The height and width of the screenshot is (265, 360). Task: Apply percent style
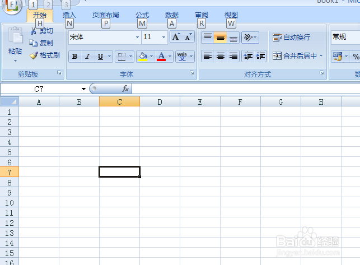click(356, 57)
